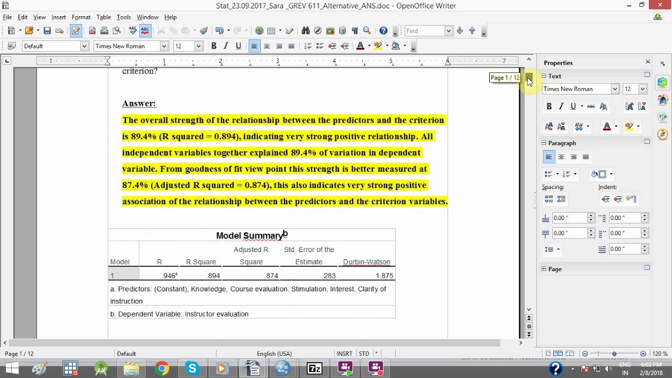Click the STD selection mode status field
Screen dimensions: 672x378
click(x=364, y=354)
